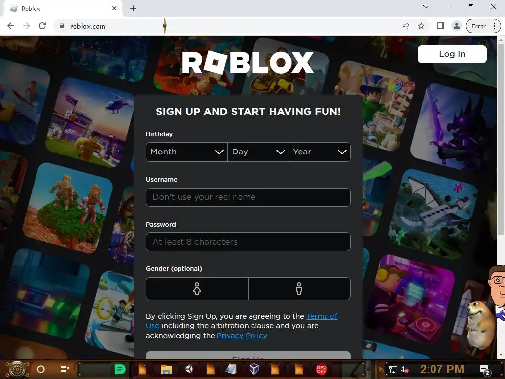
Task: Click the Error update button
Action: click(x=478, y=26)
